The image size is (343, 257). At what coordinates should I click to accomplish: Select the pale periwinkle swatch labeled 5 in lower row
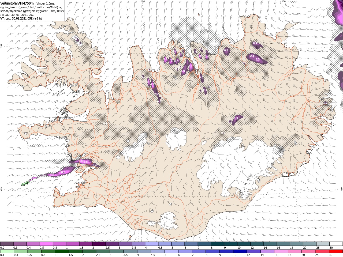[x=171, y=251]
